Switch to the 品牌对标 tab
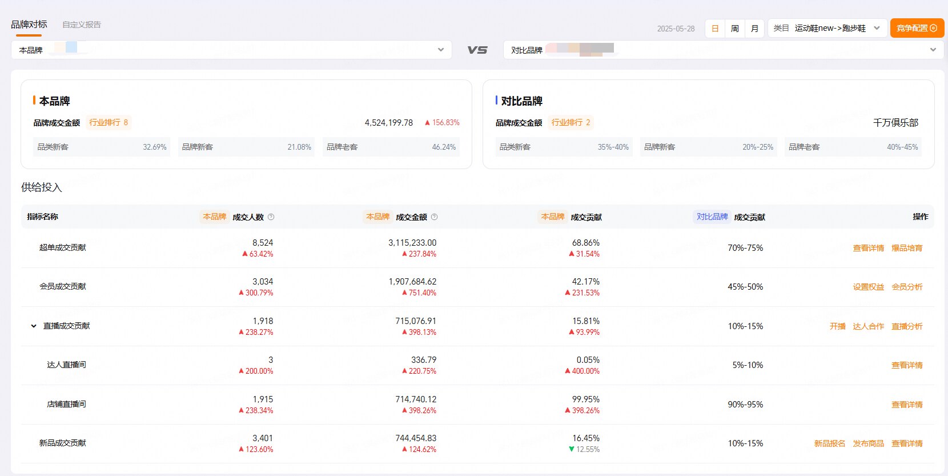Image resolution: width=948 pixels, height=476 pixels. click(29, 25)
